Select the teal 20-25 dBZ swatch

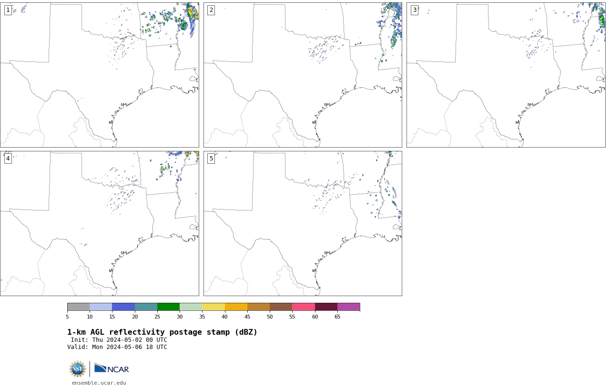pos(146,307)
